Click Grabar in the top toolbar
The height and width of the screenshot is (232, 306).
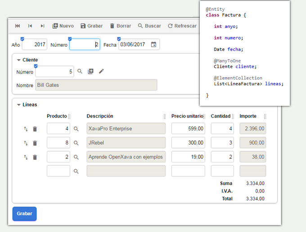91,26
